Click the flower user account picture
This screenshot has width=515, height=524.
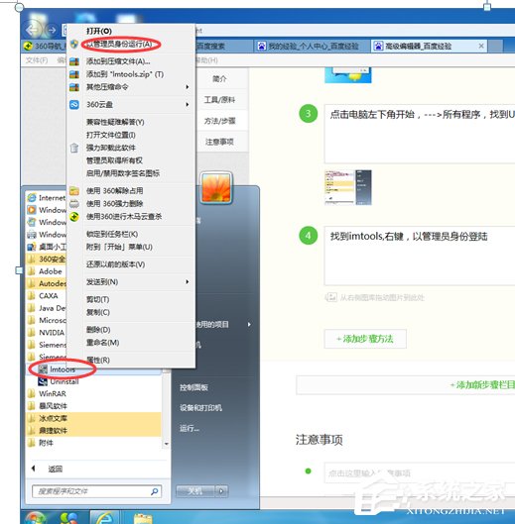pos(216,188)
